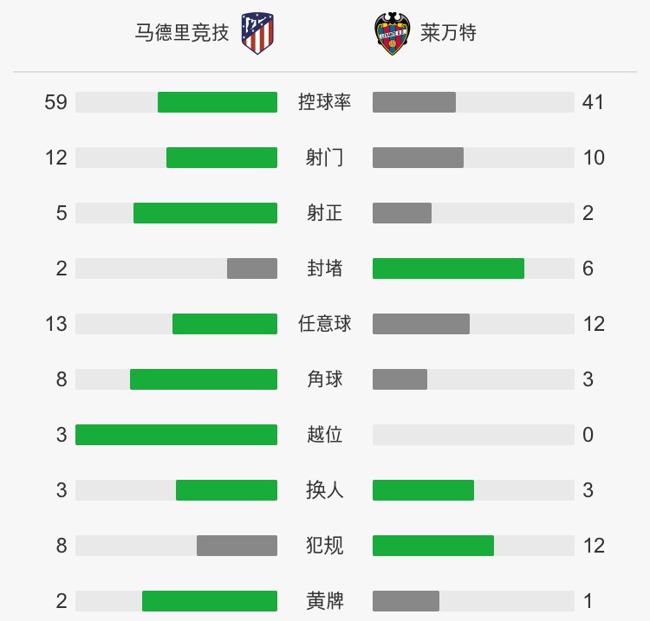This screenshot has width=650, height=621.
Task: Select the 换人 stat label
Action: 325,490
